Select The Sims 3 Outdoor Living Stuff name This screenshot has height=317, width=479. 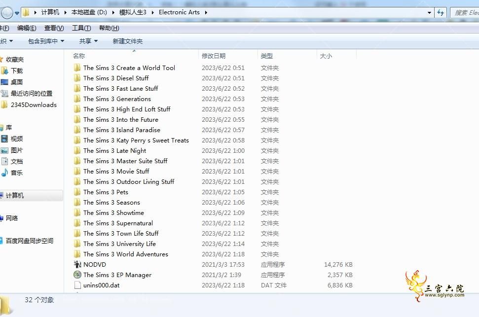[x=129, y=181]
